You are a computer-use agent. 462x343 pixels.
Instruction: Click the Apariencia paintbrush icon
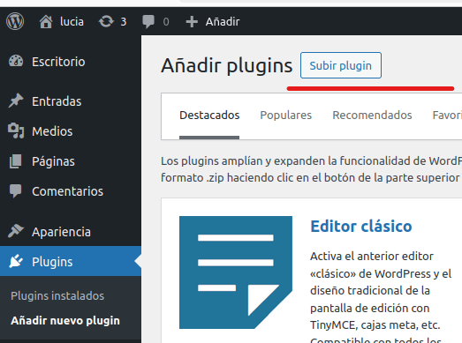(x=16, y=231)
